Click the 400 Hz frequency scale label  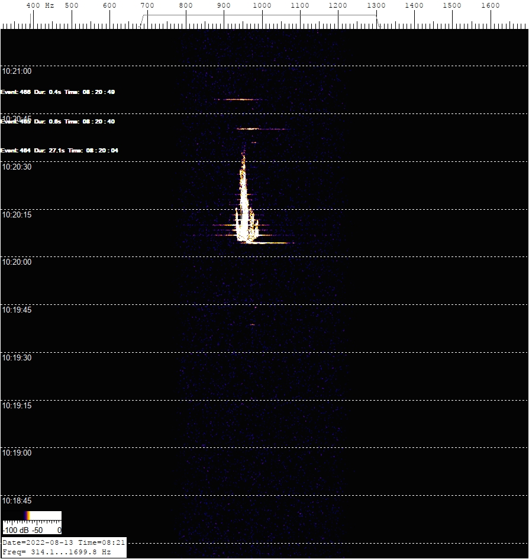40,5
